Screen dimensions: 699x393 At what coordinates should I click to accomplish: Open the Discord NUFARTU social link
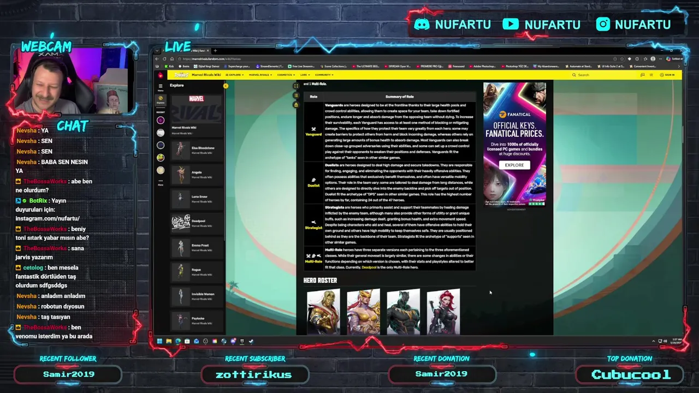452,25
